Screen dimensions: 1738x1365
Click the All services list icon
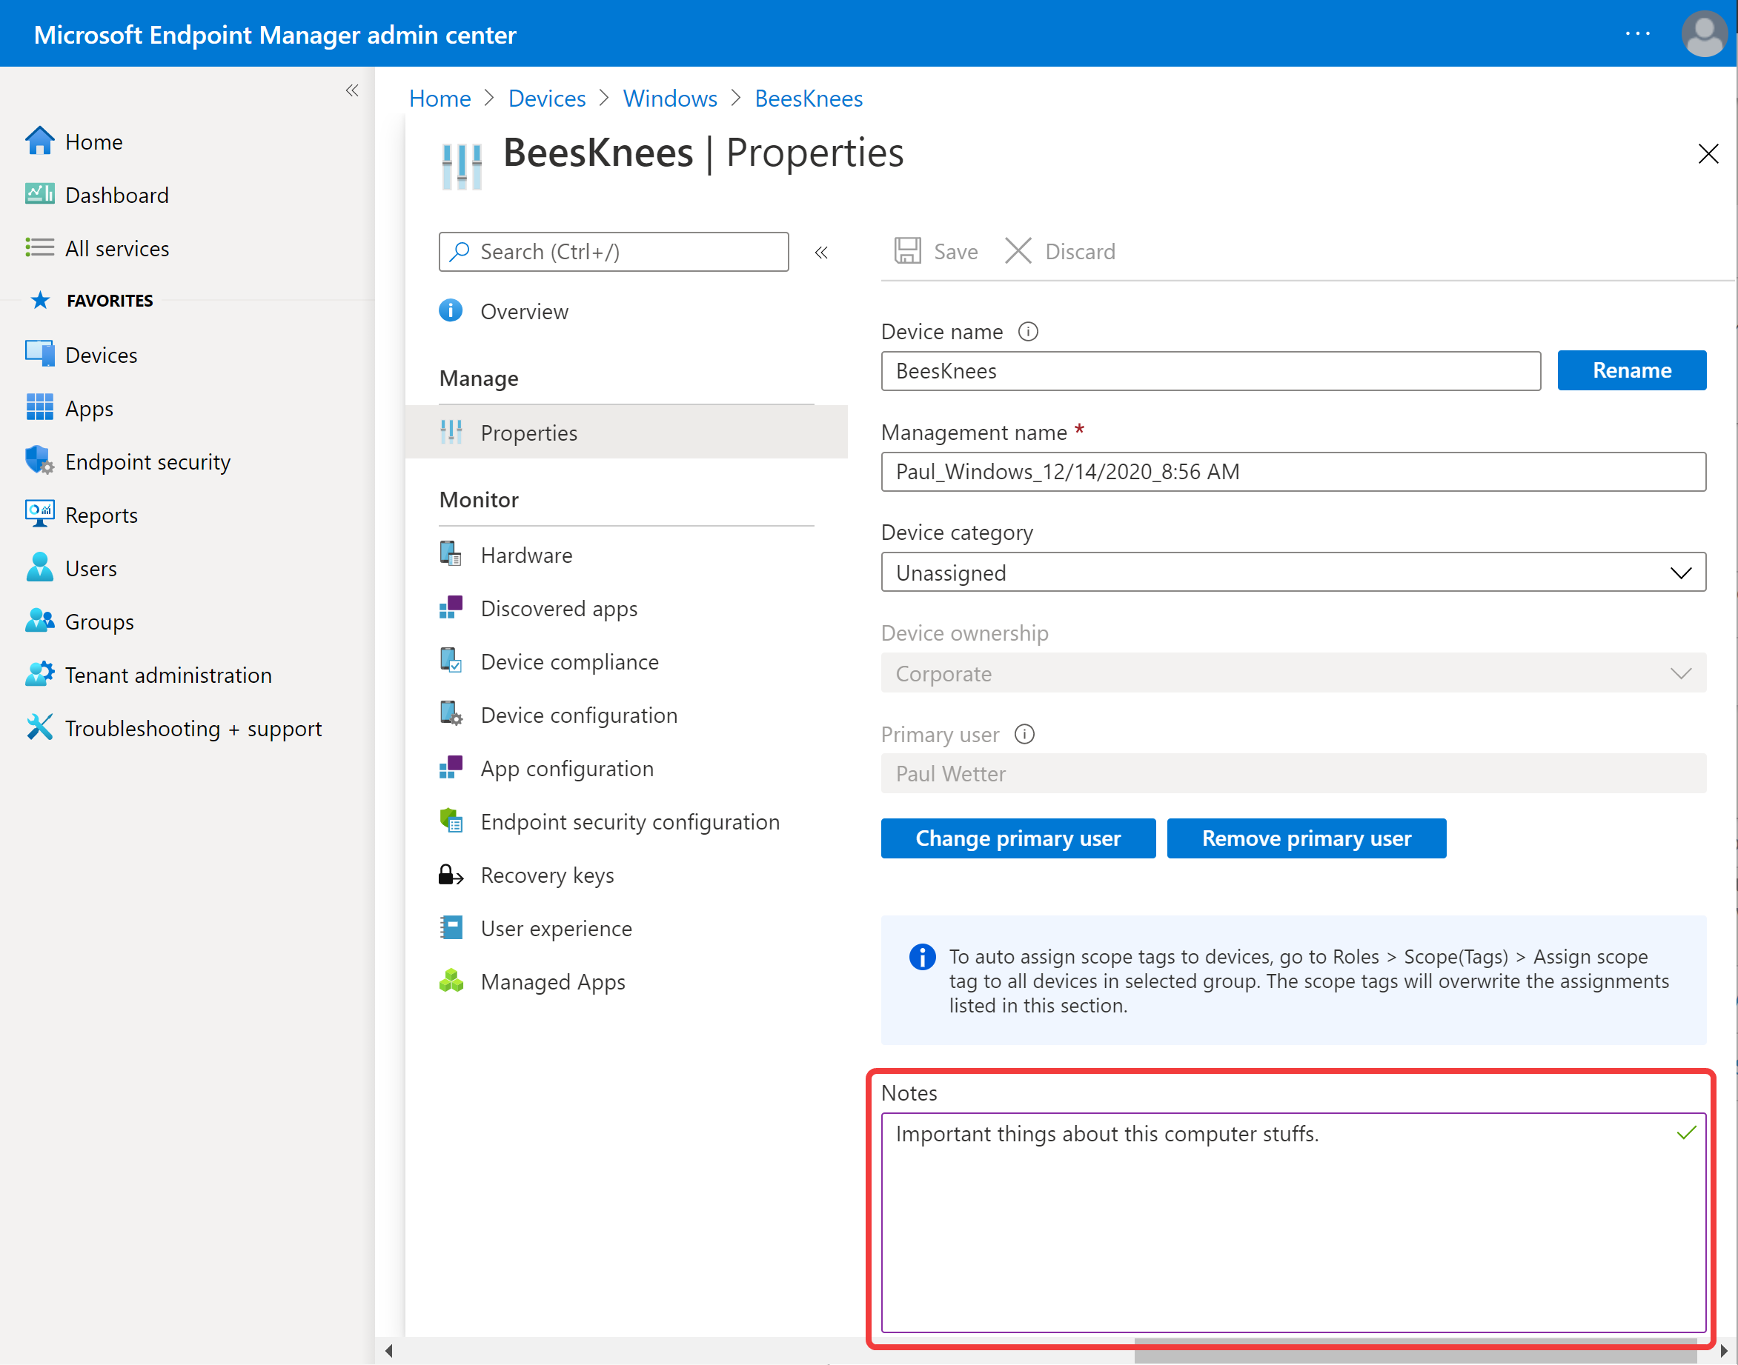click(x=39, y=248)
